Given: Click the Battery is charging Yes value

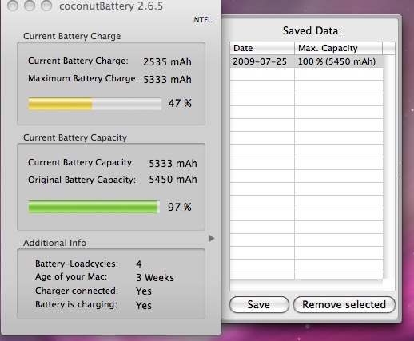Looking at the screenshot, I should point(144,305).
